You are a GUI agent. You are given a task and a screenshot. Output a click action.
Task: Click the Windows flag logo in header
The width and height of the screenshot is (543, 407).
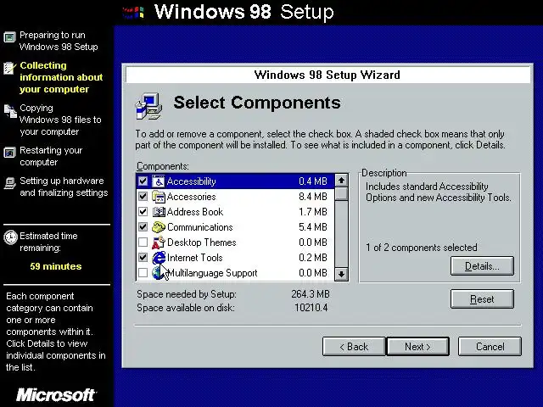pyautogui.click(x=133, y=13)
